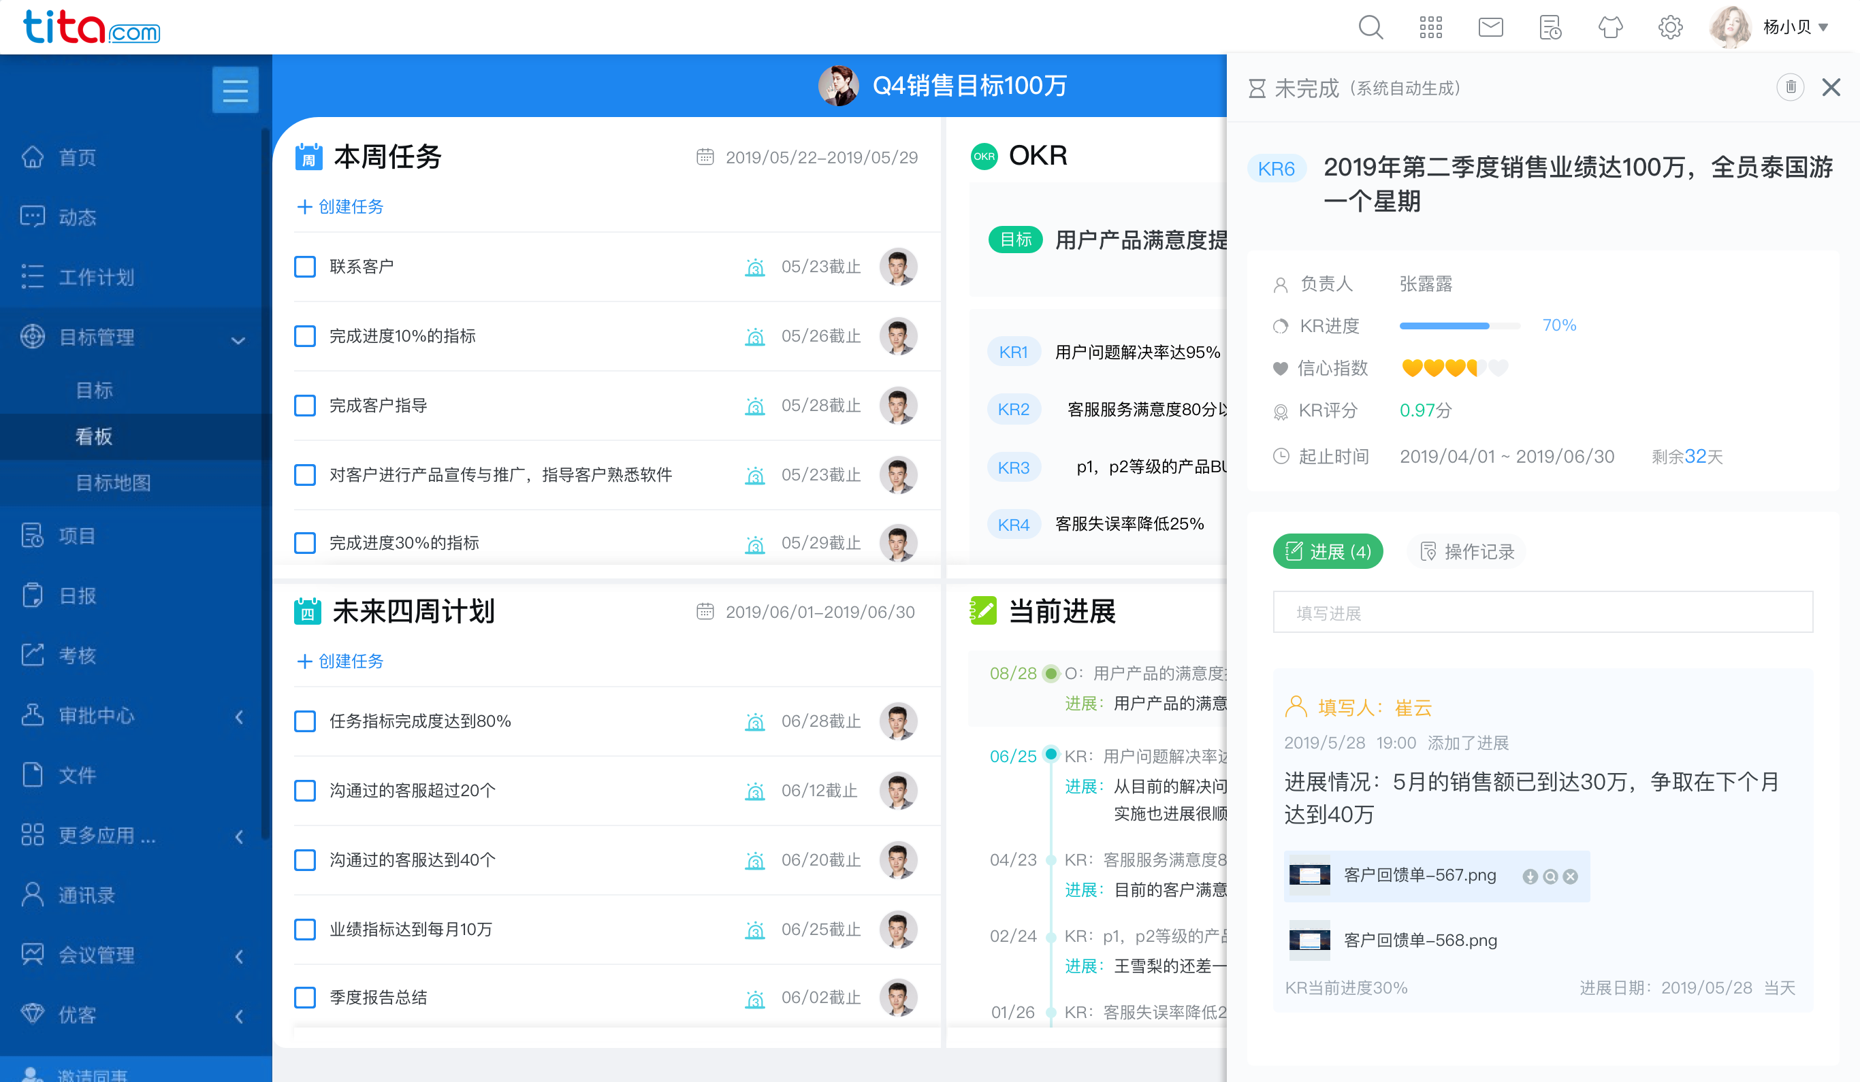
Task: Click the alarm icon for 联系客户 task
Action: pyautogui.click(x=754, y=267)
